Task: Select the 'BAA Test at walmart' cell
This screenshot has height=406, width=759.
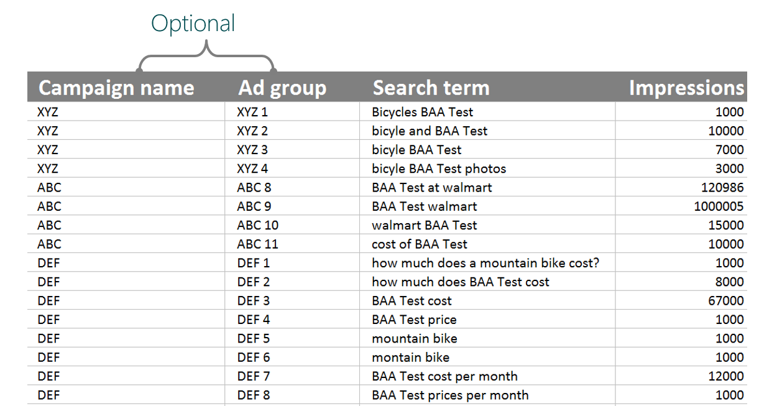Action: pyautogui.click(x=431, y=187)
